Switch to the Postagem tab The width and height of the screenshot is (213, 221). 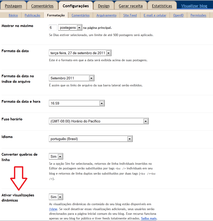[x=13, y=5]
